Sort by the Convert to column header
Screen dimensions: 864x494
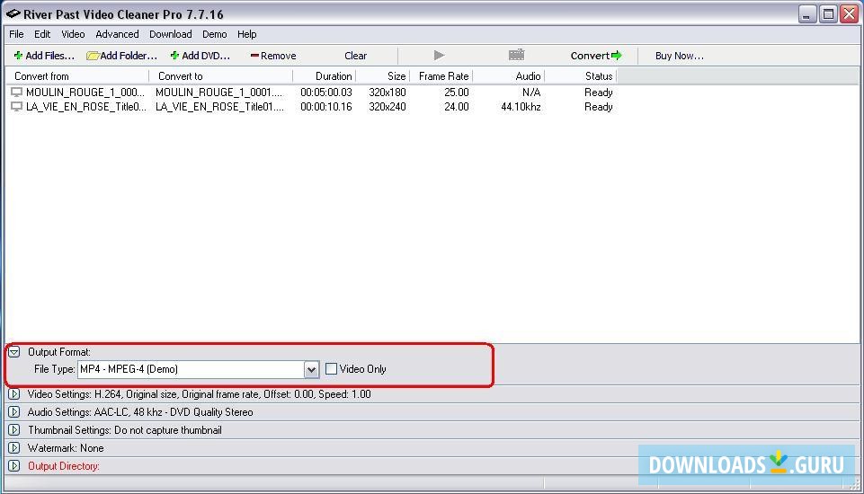point(221,76)
